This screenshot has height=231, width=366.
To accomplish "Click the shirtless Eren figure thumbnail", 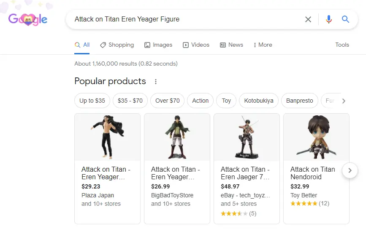I will [x=108, y=137].
